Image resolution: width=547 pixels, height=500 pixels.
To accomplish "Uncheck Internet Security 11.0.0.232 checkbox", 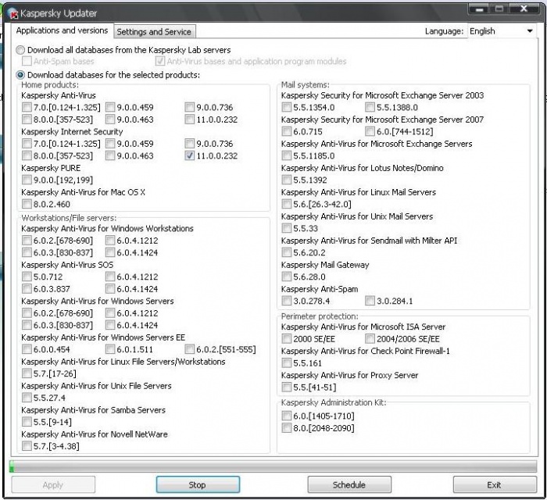I will pos(189,155).
